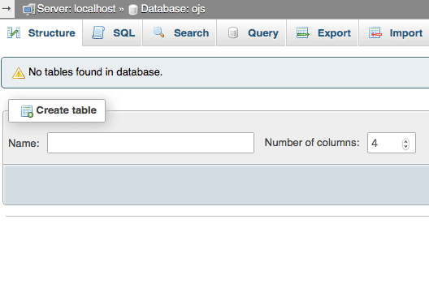The height and width of the screenshot is (297, 429).
Task: Click the Export green arrow icon
Action: pyautogui.click(x=303, y=32)
